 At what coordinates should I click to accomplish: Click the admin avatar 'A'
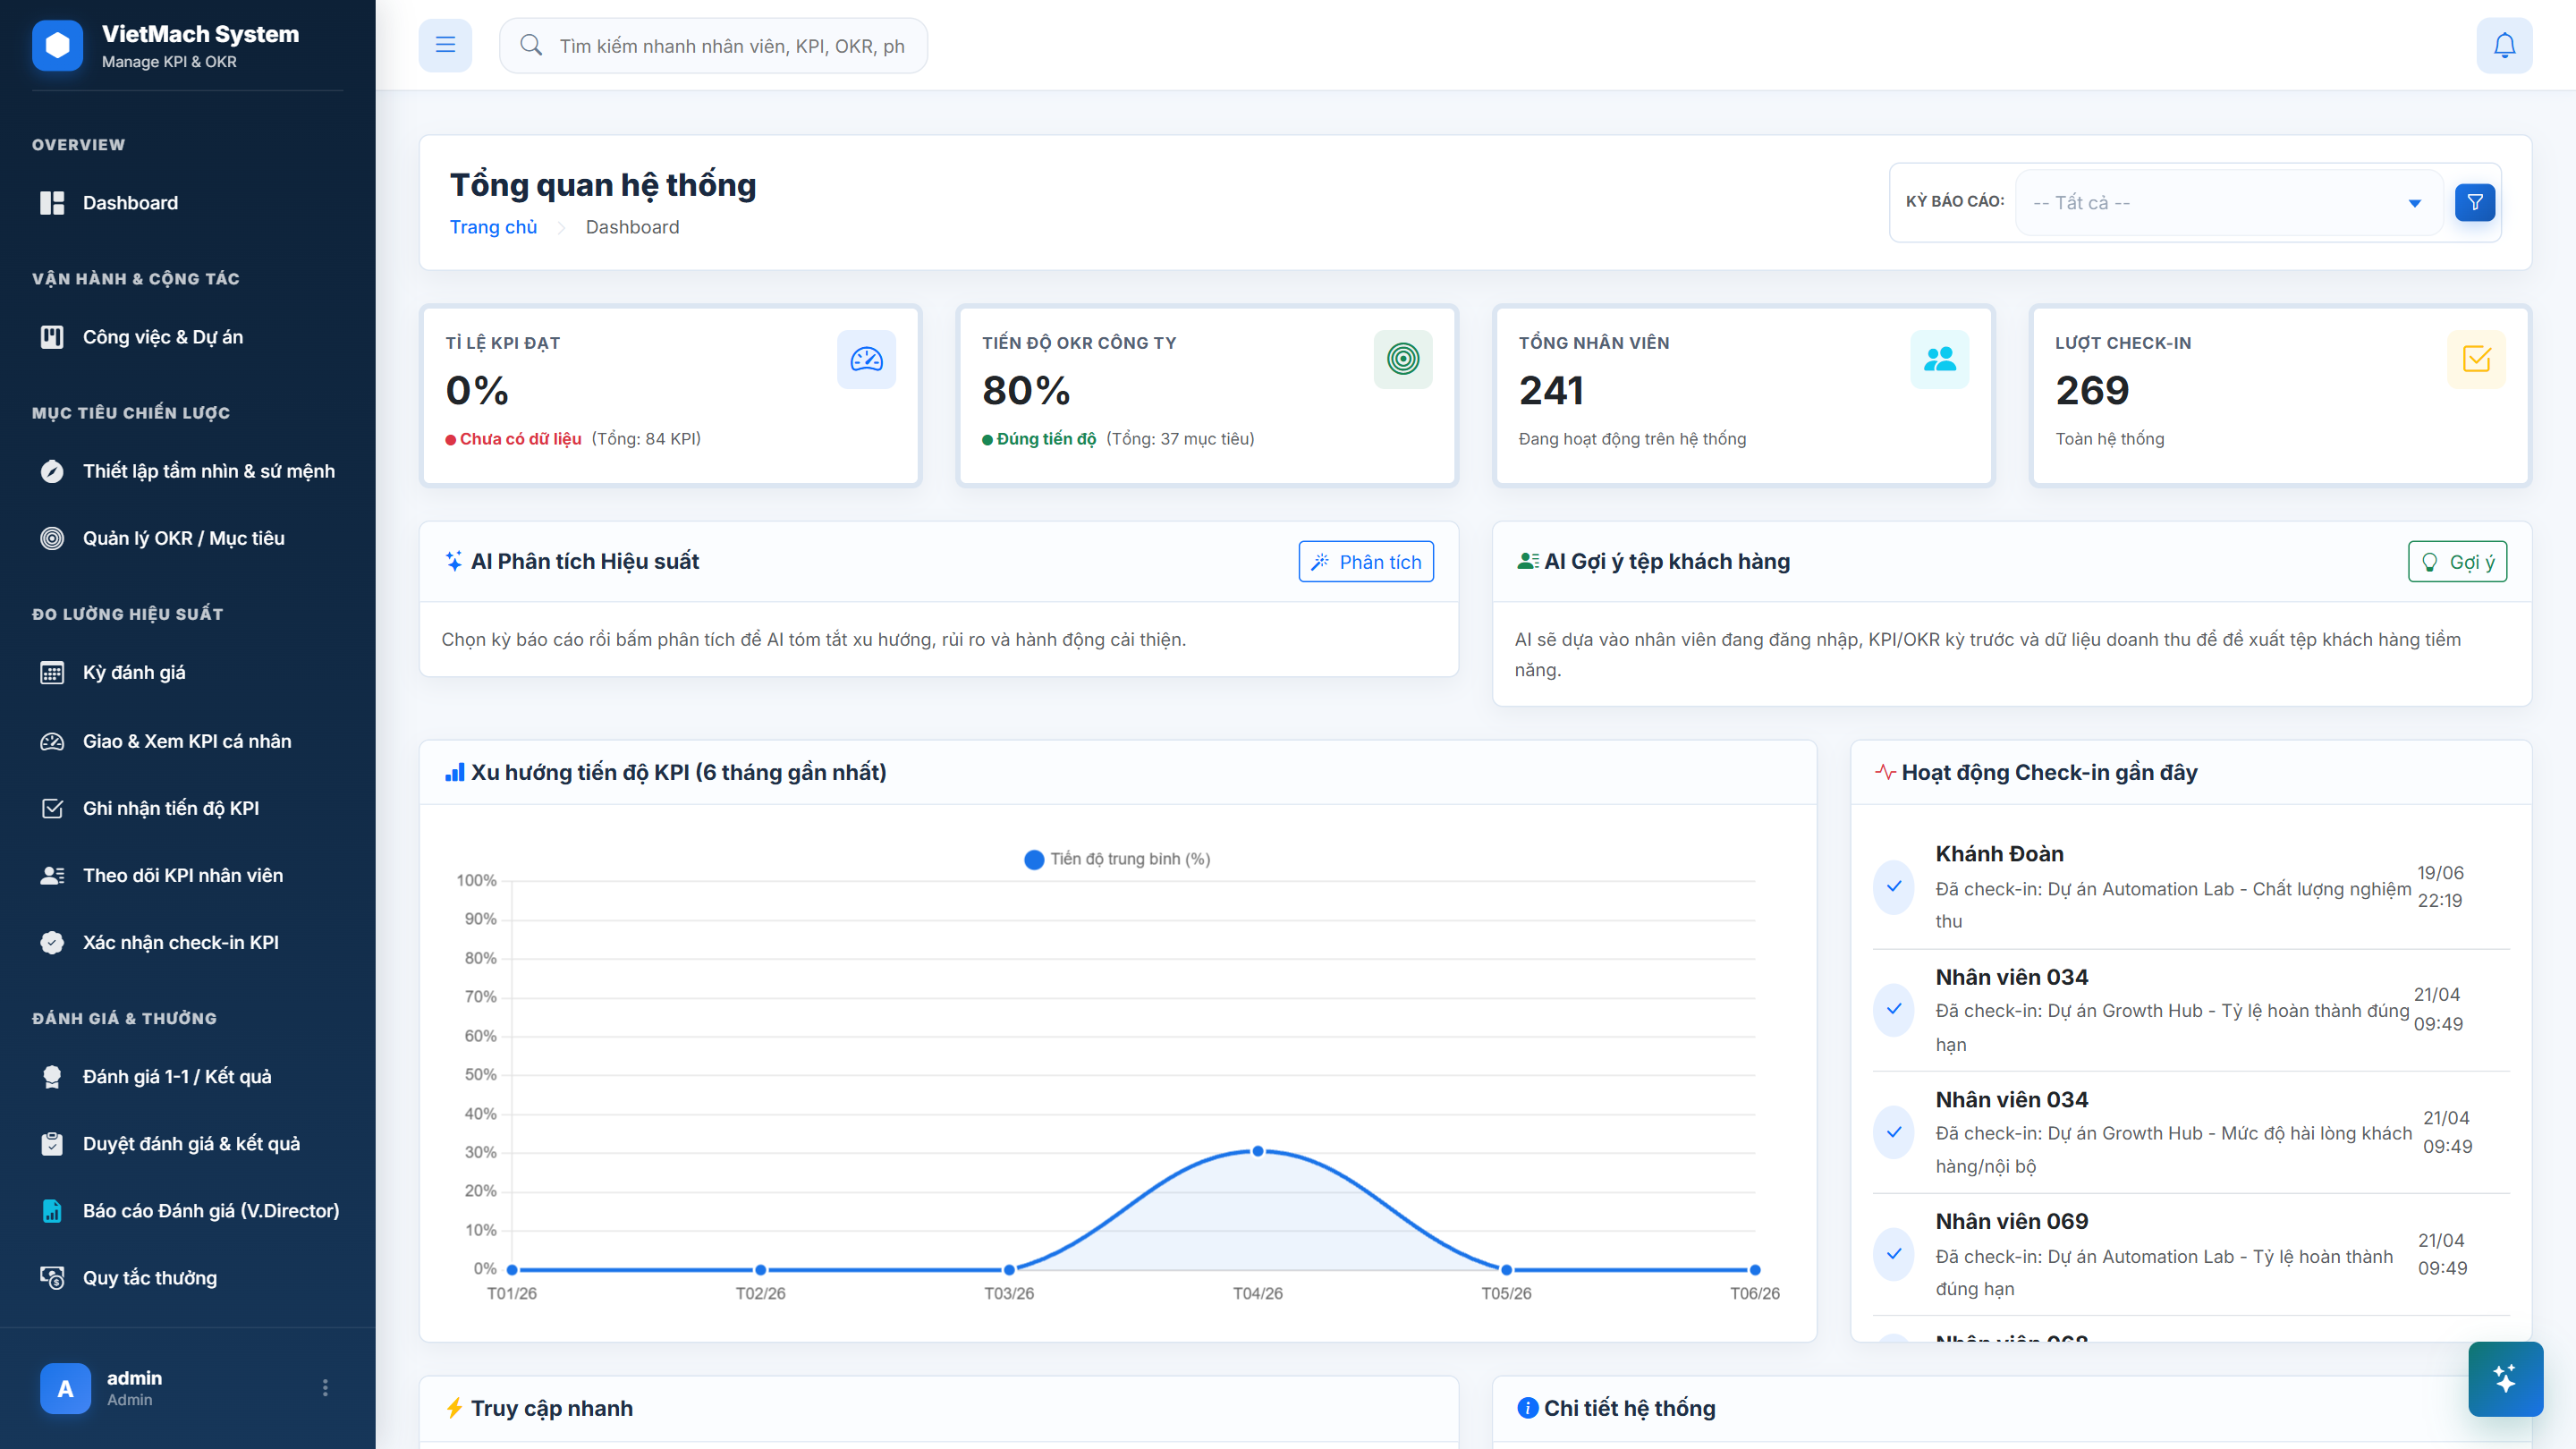(x=65, y=1388)
